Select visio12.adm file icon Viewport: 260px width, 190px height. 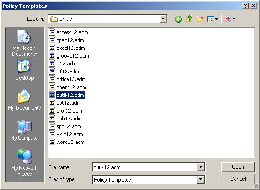(x=52, y=134)
